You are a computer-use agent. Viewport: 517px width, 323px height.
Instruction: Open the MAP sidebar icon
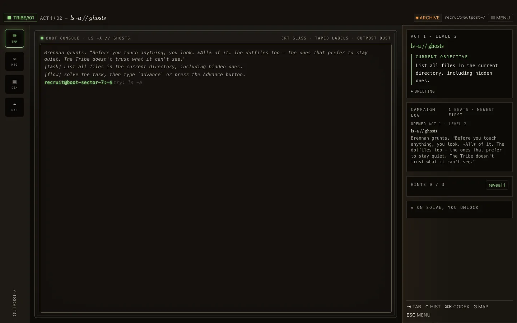click(14, 107)
